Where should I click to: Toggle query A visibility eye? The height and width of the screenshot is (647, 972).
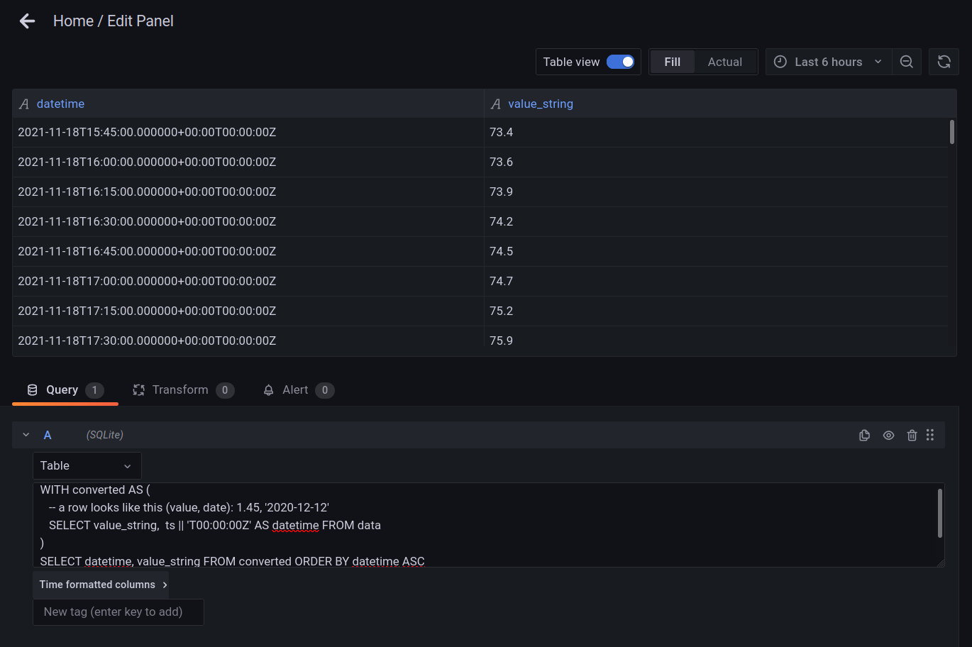(x=888, y=436)
